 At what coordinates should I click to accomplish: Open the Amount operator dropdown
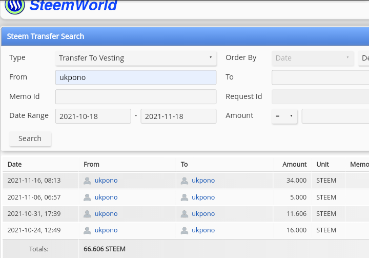coord(284,116)
